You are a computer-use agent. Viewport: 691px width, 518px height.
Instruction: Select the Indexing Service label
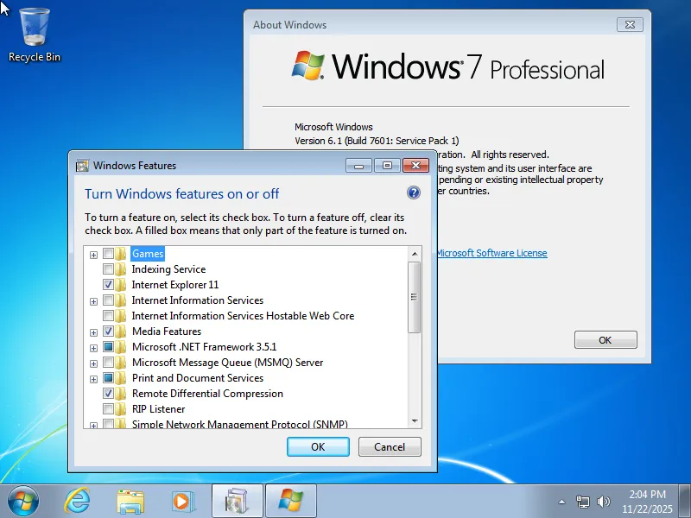168,269
